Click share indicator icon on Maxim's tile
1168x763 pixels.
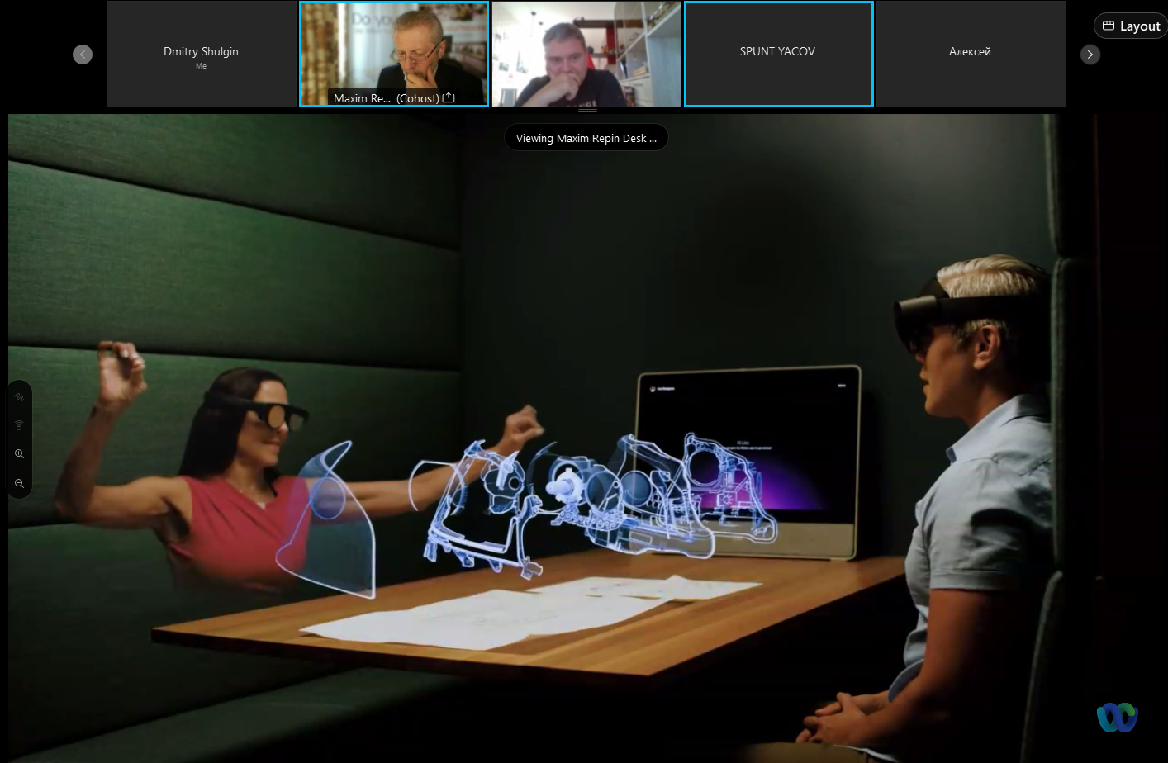pos(449,97)
